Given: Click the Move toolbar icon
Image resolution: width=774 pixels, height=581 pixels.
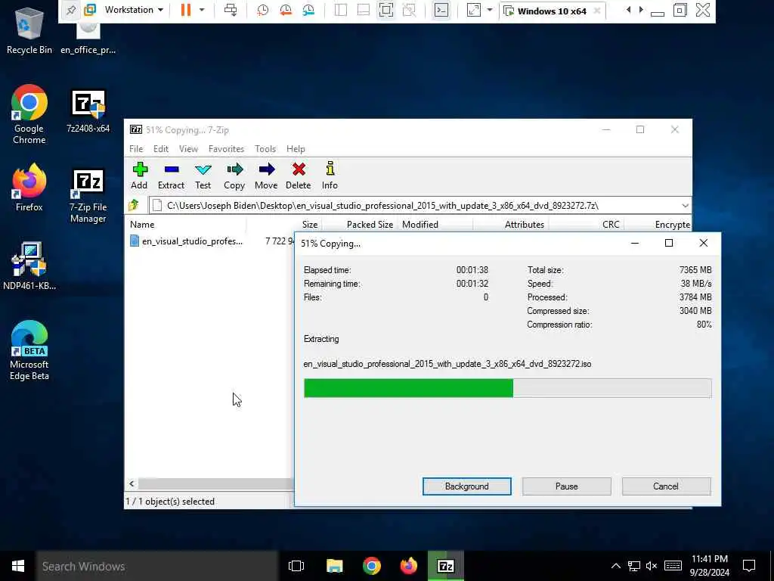Looking at the screenshot, I should click(x=267, y=170).
